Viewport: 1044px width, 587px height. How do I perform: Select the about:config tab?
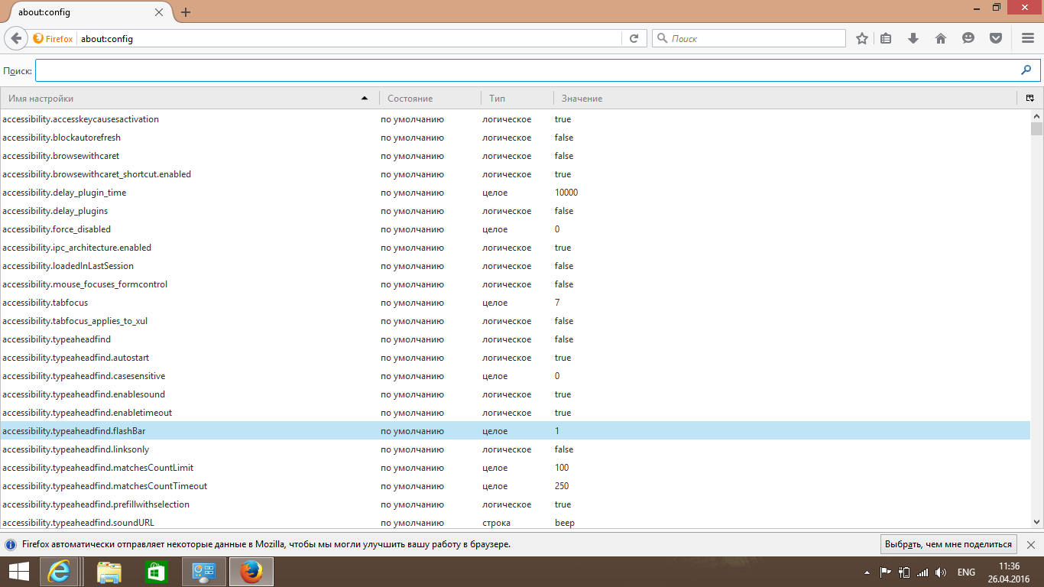(84, 12)
